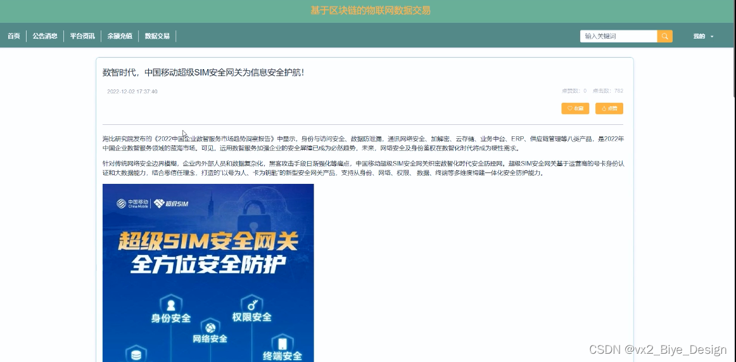Open 数据交易 navigation item
736x362 pixels.
[x=157, y=36]
